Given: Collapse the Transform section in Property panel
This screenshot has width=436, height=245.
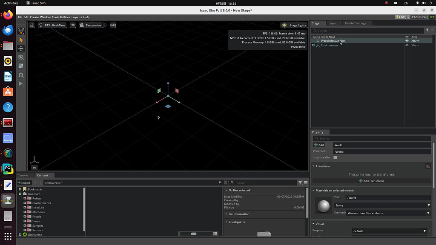Looking at the screenshot, I should click(314, 166).
